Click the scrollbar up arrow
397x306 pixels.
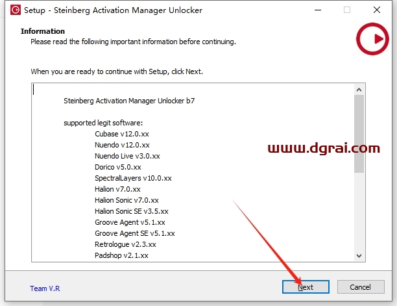(x=359, y=90)
